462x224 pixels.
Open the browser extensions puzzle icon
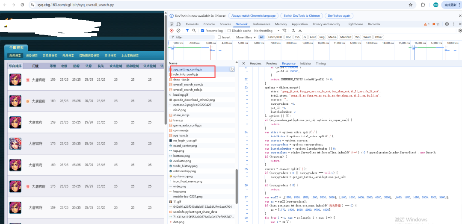tap(423, 5)
